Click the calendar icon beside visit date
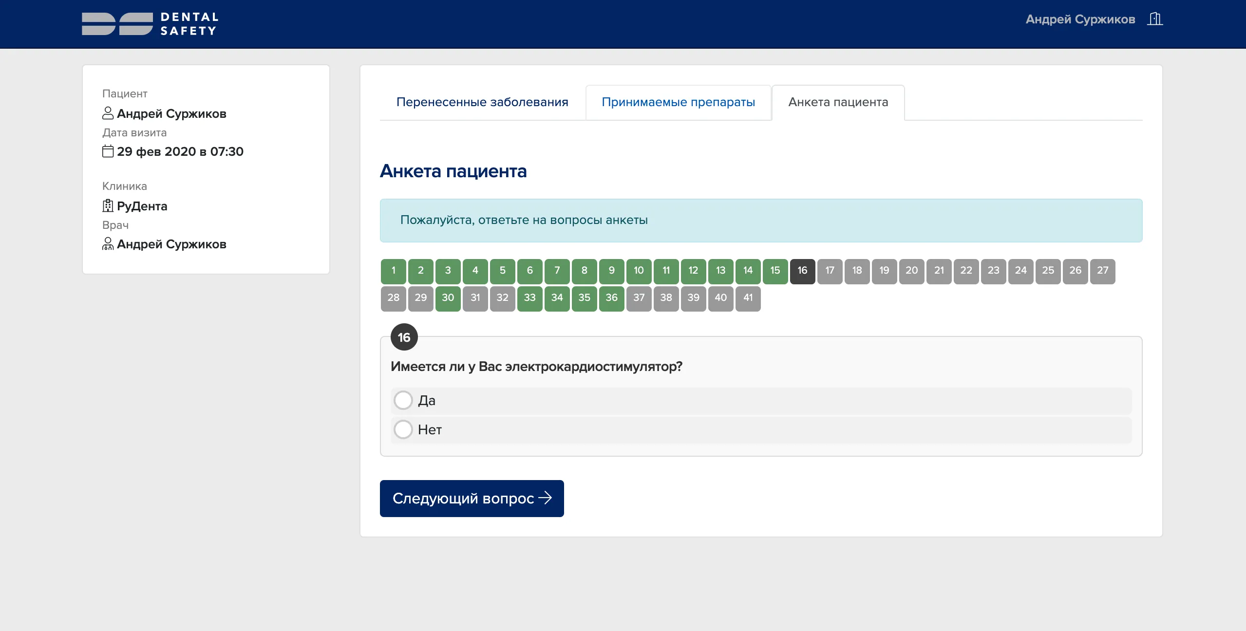 pyautogui.click(x=108, y=151)
